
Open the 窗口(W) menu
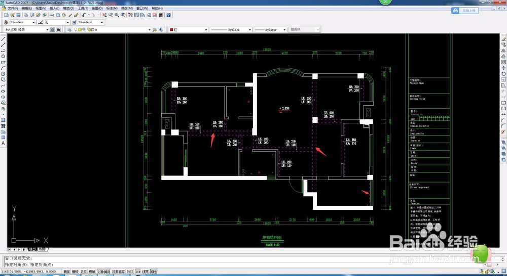click(x=142, y=8)
